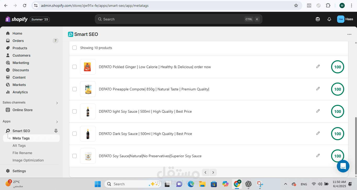357x190 pixels.
Task: Check DEPATO Dark Soy Sauce row checkbox
Action: [75, 134]
